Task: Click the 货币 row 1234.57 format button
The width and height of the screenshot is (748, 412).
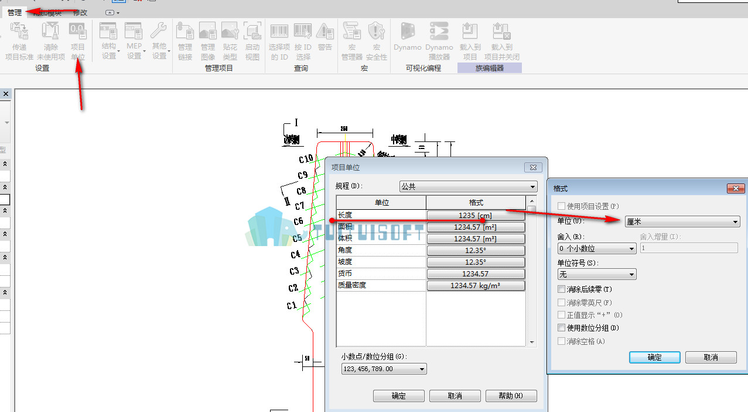Action: click(x=476, y=273)
